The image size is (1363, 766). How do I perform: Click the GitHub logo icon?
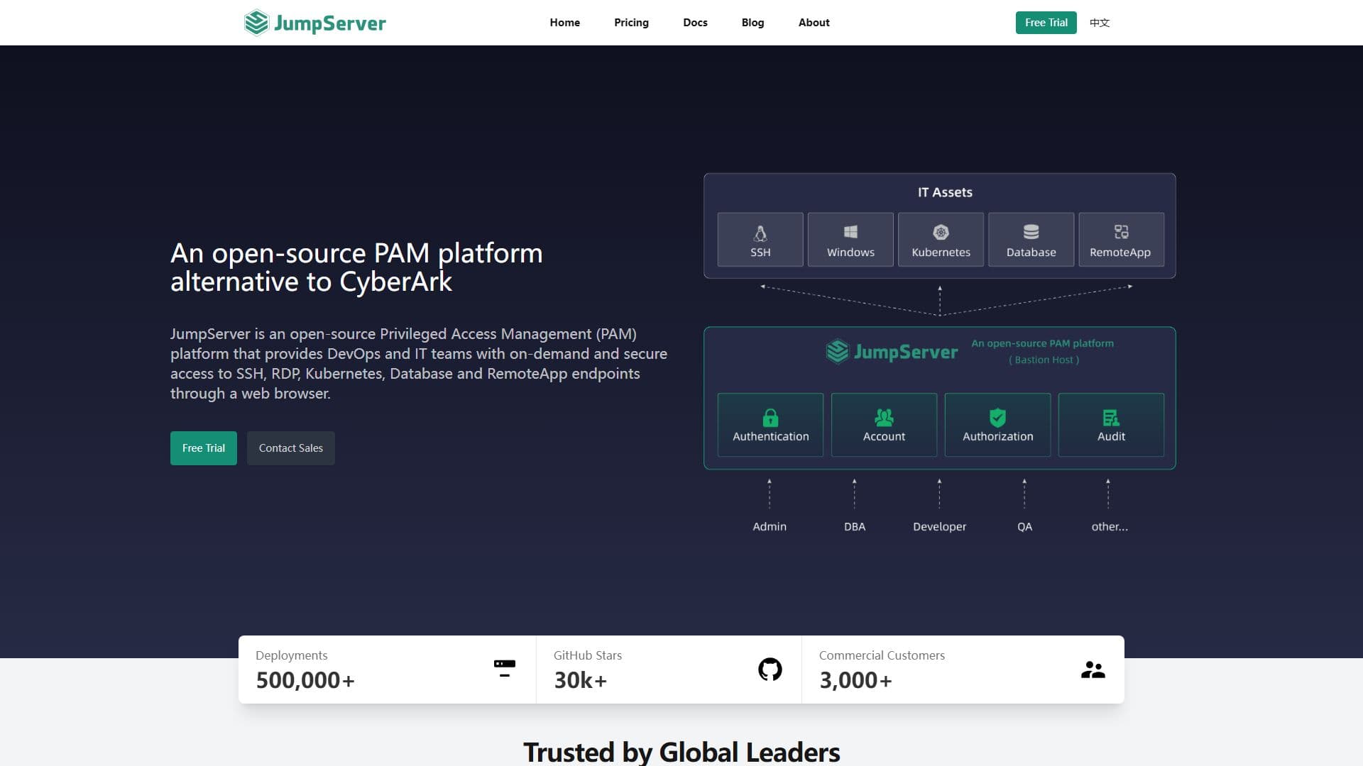point(770,669)
